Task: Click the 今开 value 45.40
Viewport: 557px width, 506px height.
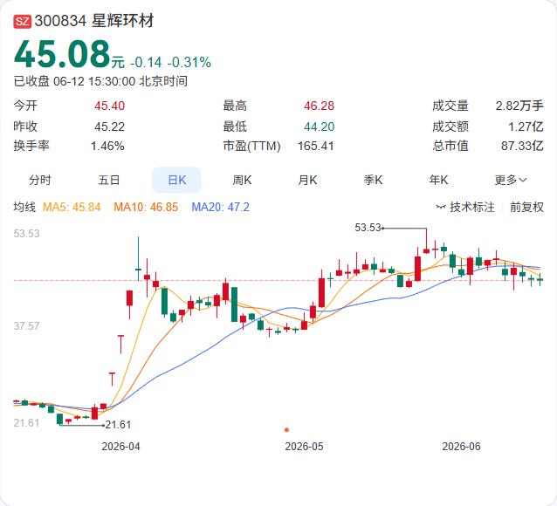Action: pyautogui.click(x=109, y=106)
